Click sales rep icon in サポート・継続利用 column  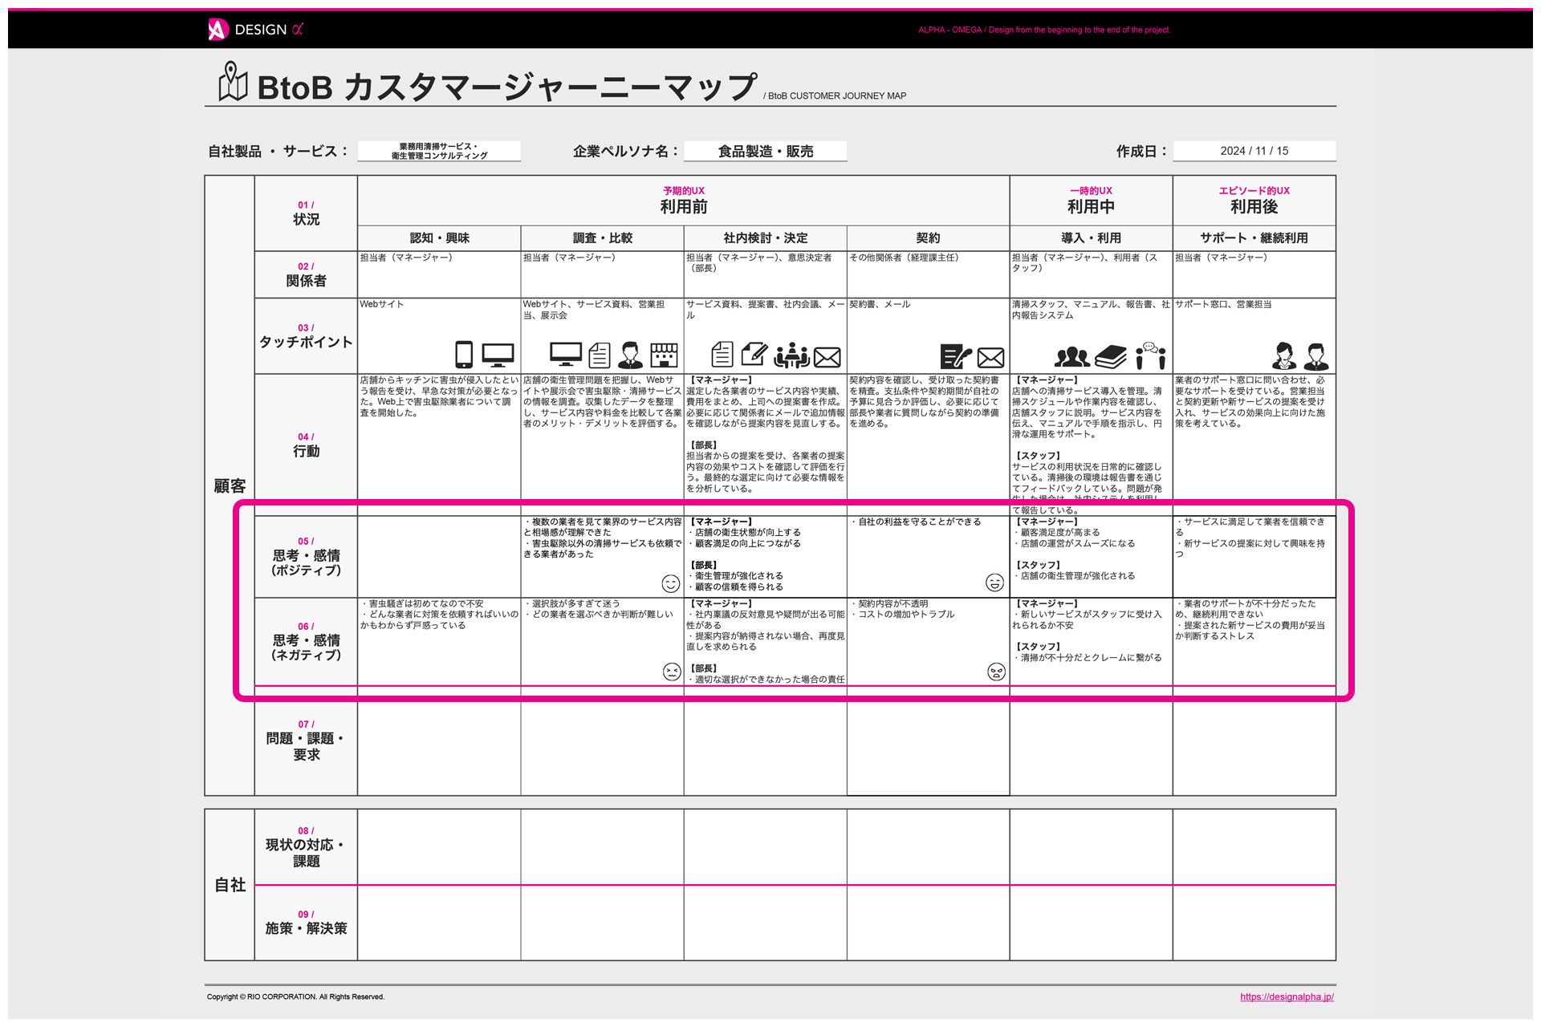1316,355
